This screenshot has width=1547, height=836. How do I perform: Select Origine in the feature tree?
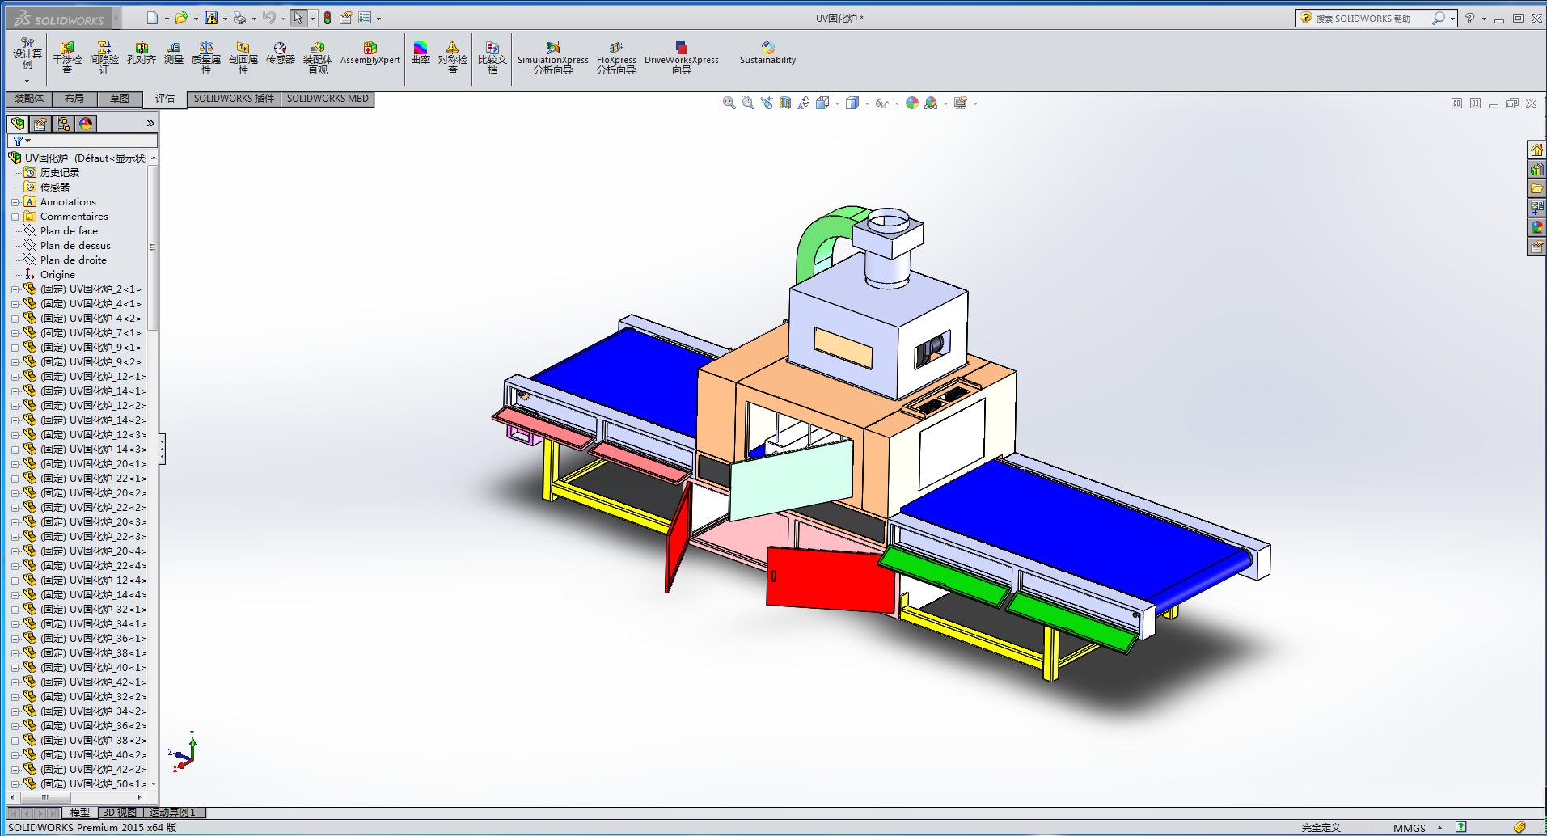click(57, 275)
